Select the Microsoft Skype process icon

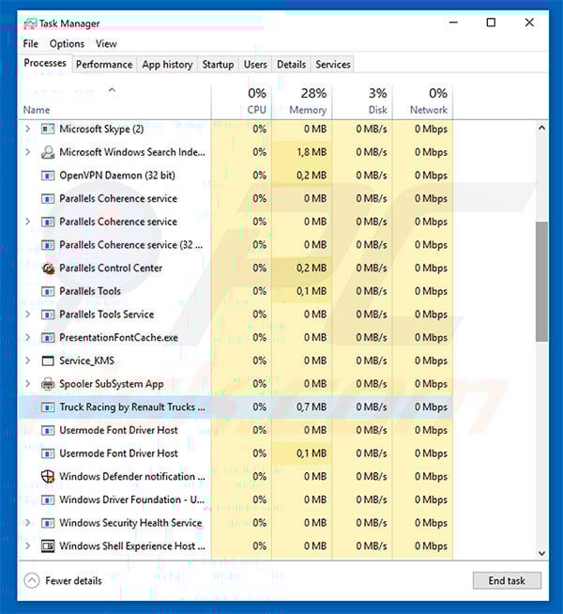tap(48, 129)
